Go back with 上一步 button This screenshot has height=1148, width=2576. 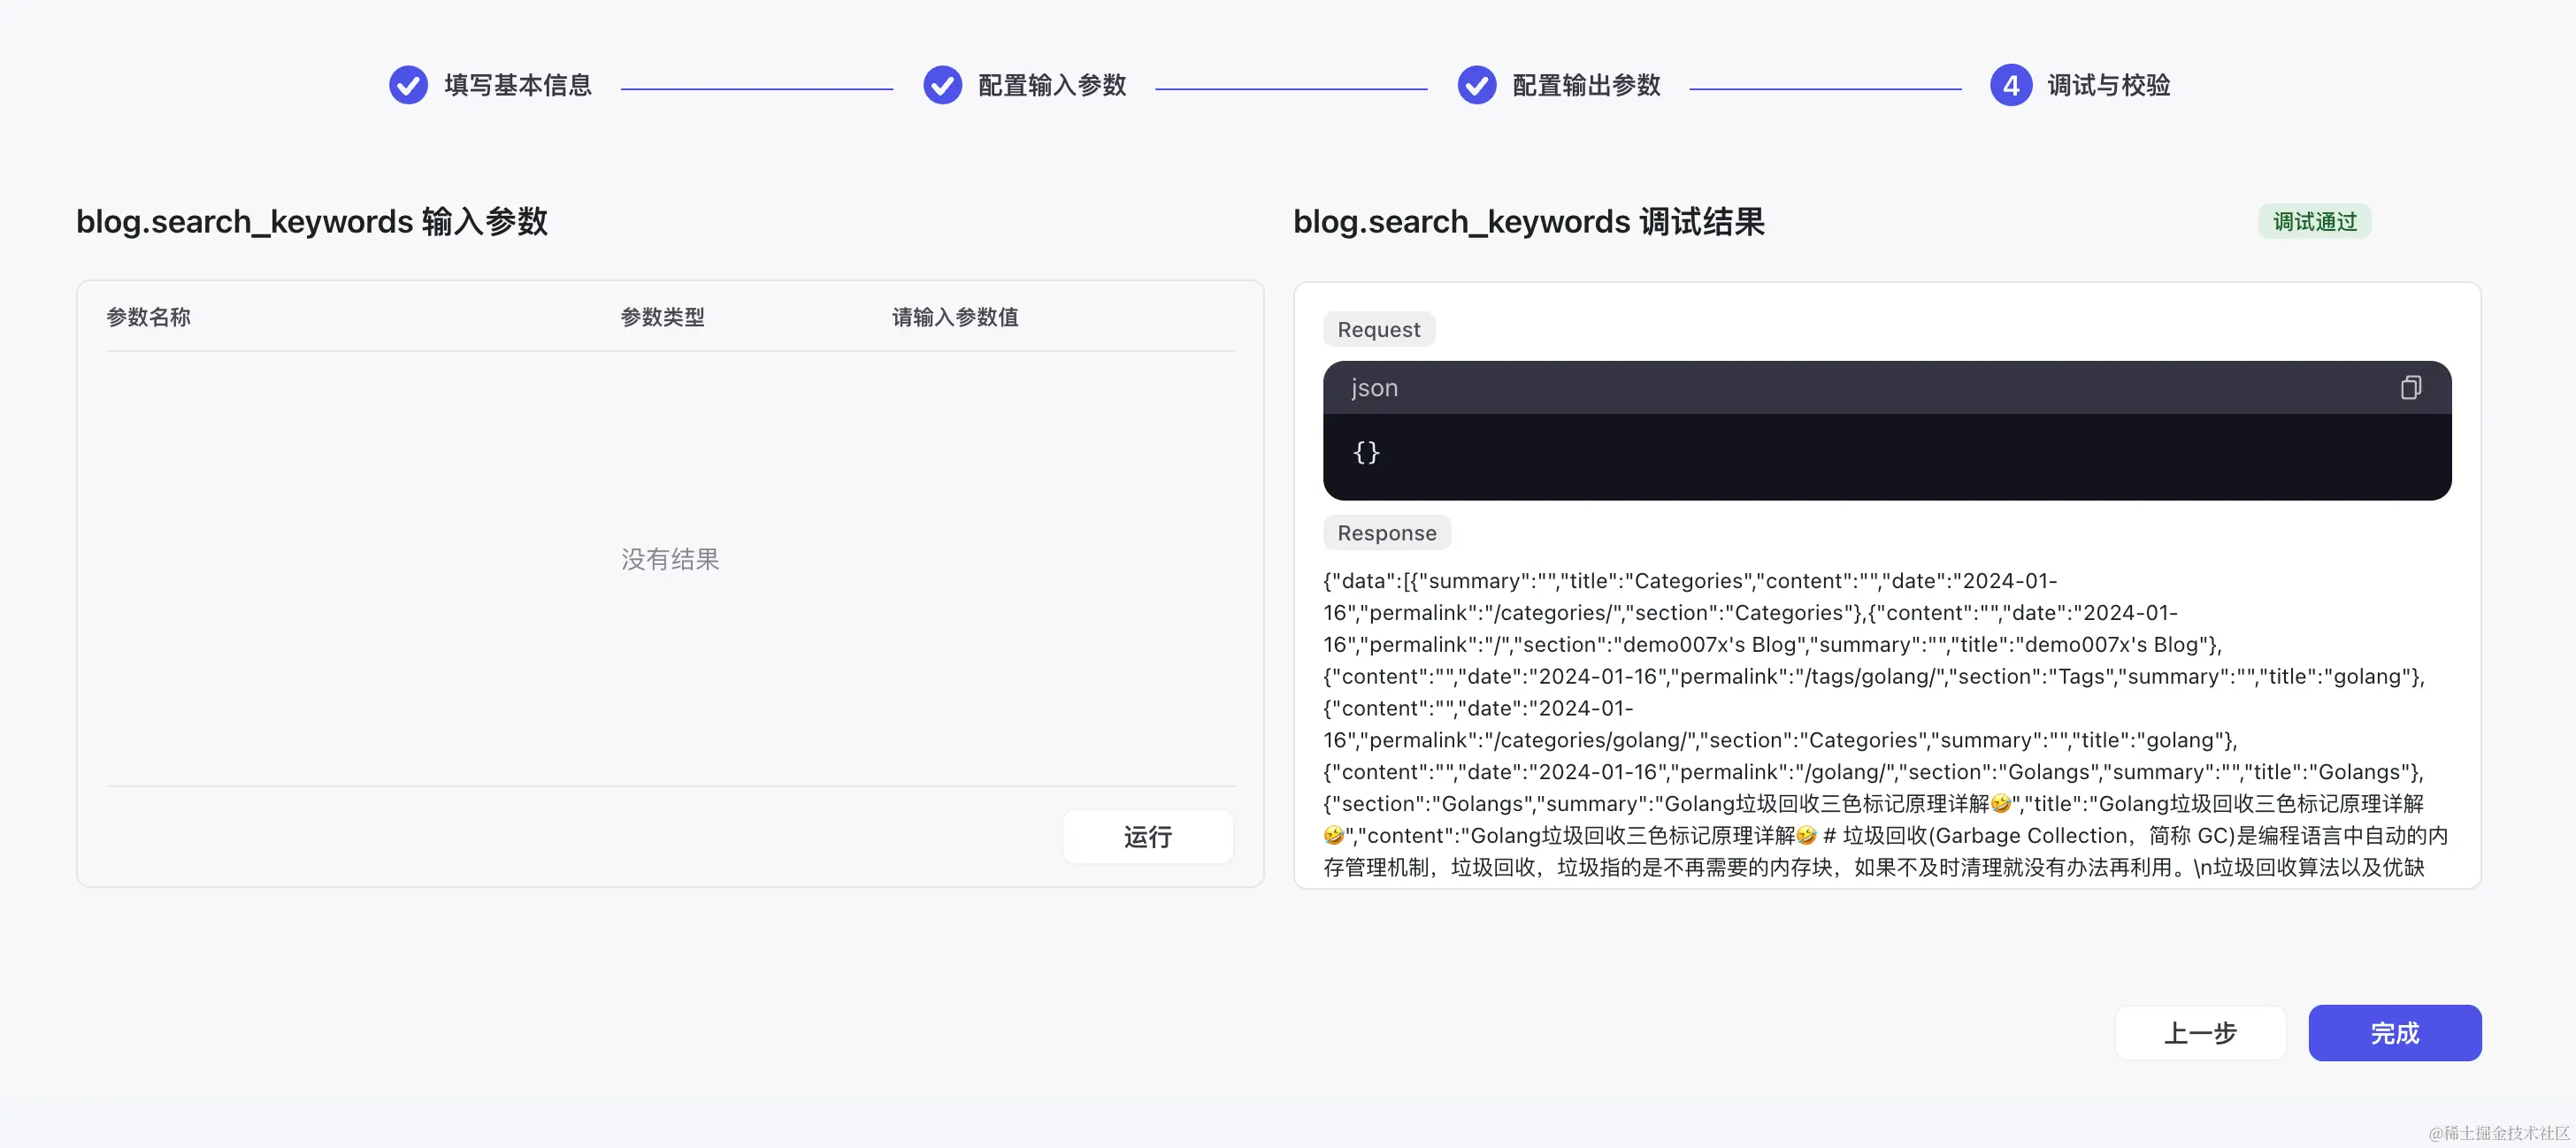[2200, 1033]
